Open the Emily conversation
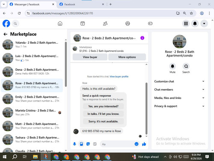Image resolution: width=214 pixels, height=161 pixels. (32, 99)
